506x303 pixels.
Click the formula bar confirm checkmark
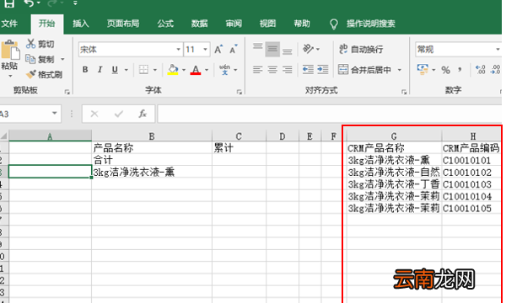click(118, 114)
